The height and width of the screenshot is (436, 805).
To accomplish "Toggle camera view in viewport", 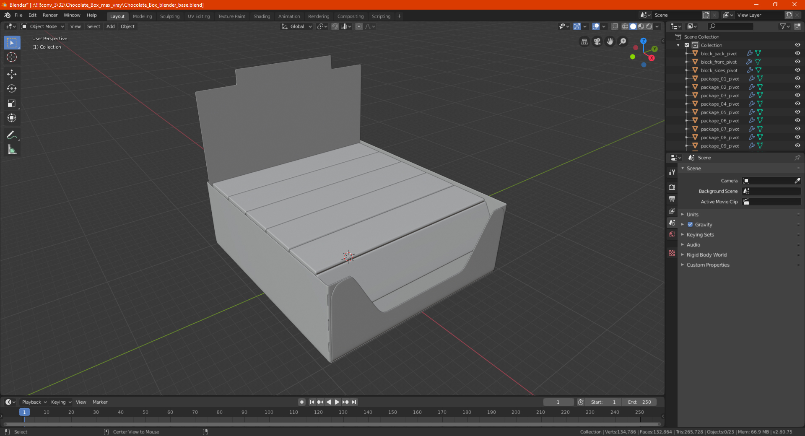I will 597,42.
